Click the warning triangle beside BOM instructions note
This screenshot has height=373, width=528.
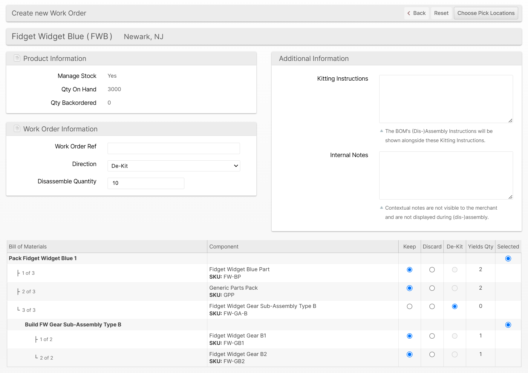click(x=381, y=131)
